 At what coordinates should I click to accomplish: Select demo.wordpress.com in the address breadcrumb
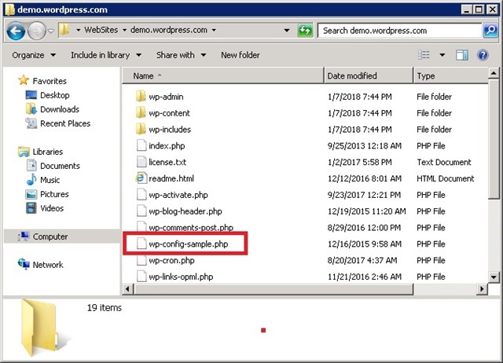(x=169, y=30)
